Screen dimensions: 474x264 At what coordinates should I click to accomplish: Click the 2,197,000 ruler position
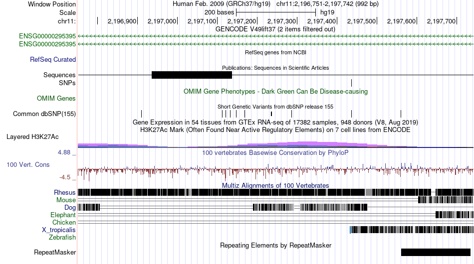tap(162, 21)
